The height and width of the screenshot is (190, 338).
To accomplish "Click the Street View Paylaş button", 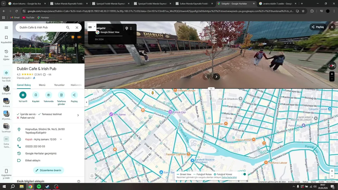I will (318, 27).
